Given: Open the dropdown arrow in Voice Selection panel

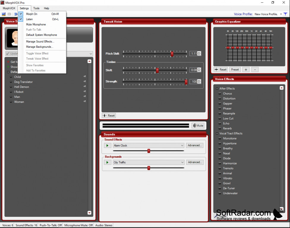Looking at the screenshot, I should pyautogui.click(x=91, y=54).
